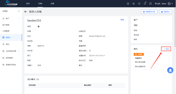Screen dimensions: 176x94
Task: Click the 操作 column header
Action: tap(110, 85)
